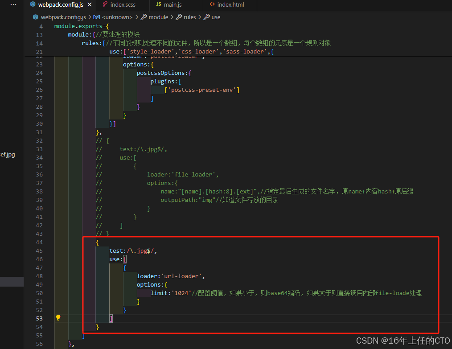The height and width of the screenshot is (349, 452).
Task: Click sticky line module.exports={
Action: (82, 26)
